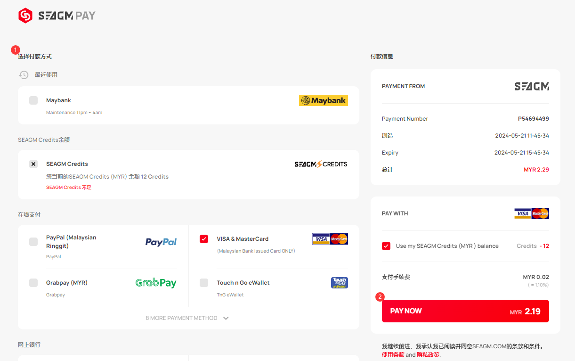Click '(Malaysian Bank issued Card ONLY)' note
The image size is (575, 361).
(256, 251)
